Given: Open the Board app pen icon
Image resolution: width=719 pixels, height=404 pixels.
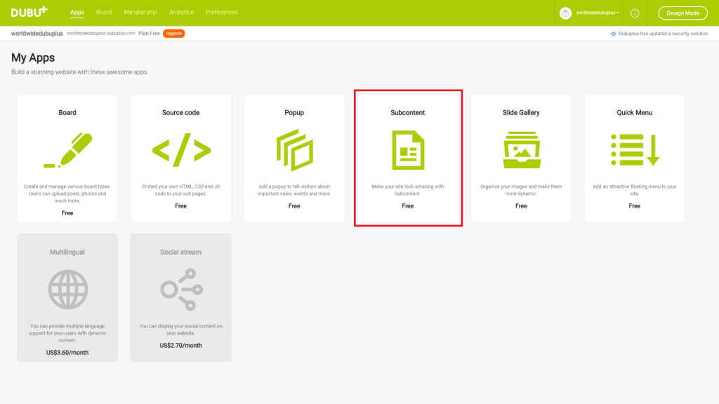Looking at the screenshot, I should [x=68, y=150].
